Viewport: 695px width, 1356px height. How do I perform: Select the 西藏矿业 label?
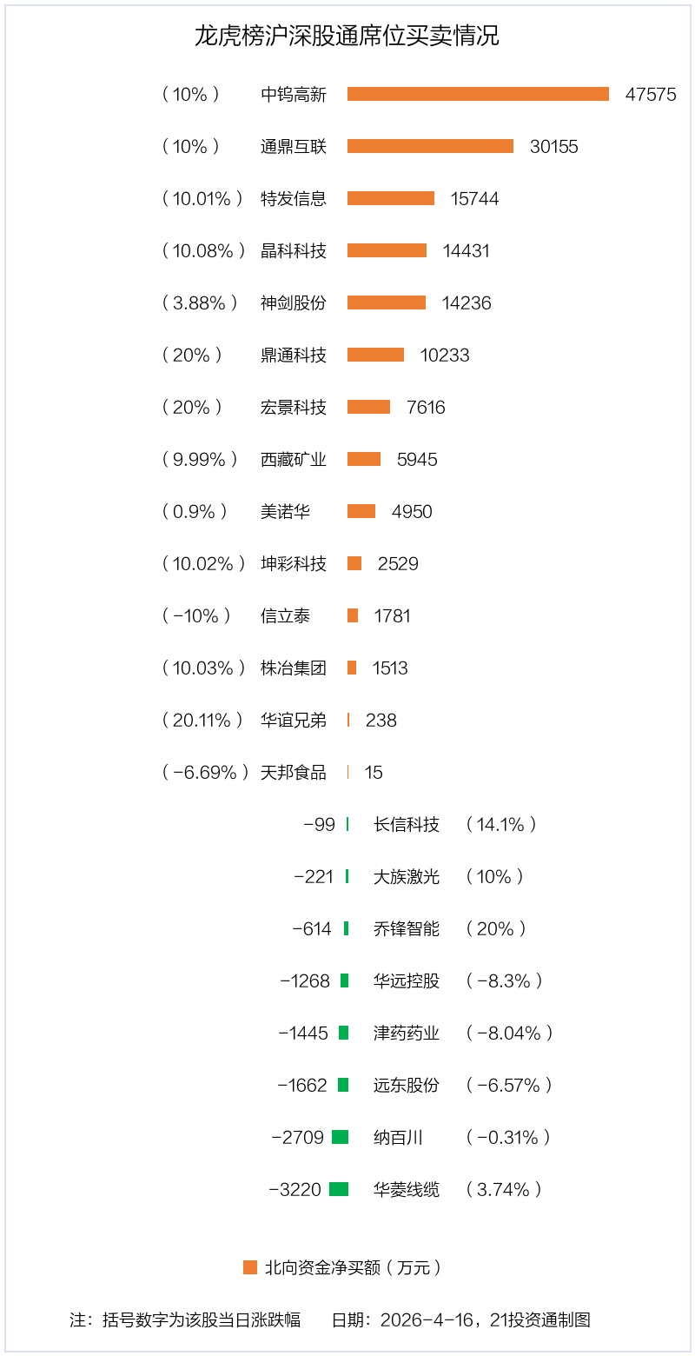(294, 459)
